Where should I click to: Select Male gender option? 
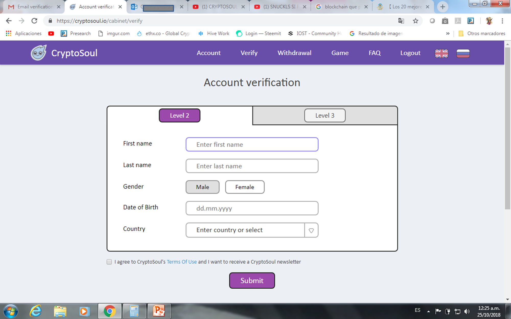202,187
